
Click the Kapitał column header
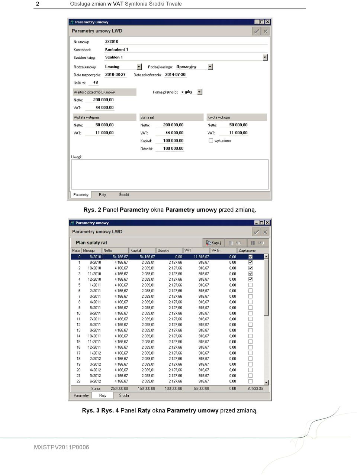tap(142, 251)
